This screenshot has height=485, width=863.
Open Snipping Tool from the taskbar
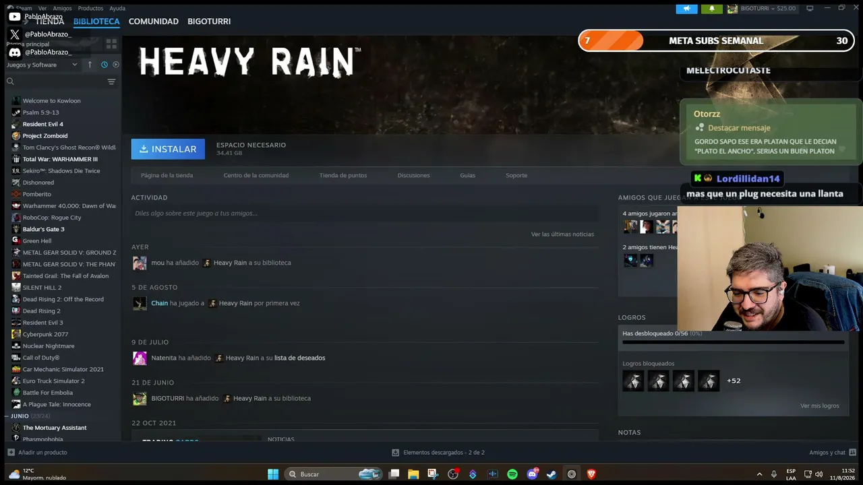tap(433, 474)
